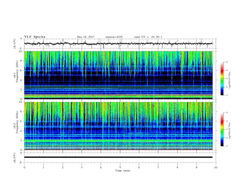The height and width of the screenshot is (188, 243).
Task: Click the "ch.3(V)" axis label
Action: click(15, 158)
